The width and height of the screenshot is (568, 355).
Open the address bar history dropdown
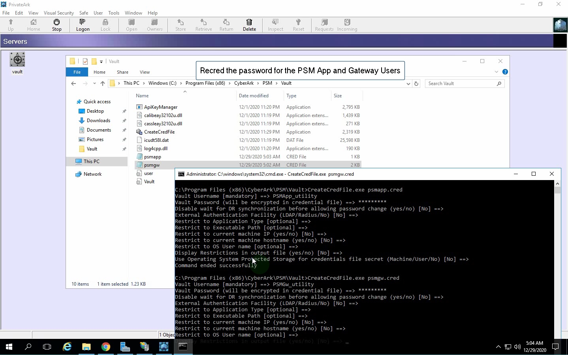(x=408, y=84)
